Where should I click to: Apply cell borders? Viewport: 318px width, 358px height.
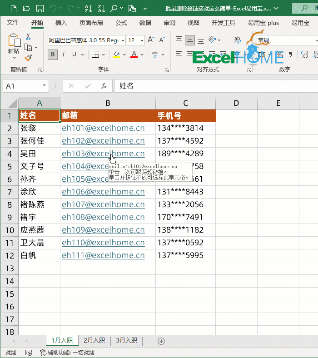pos(95,55)
